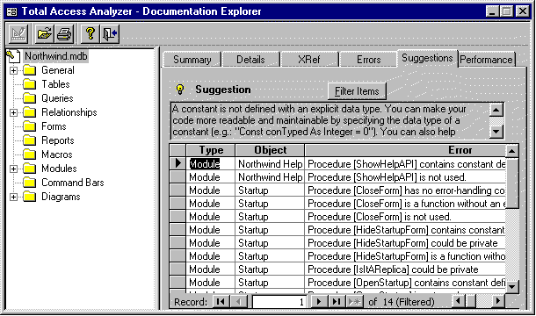Select the Modules tree item
This screenshot has height=316, width=536.
pos(59,169)
